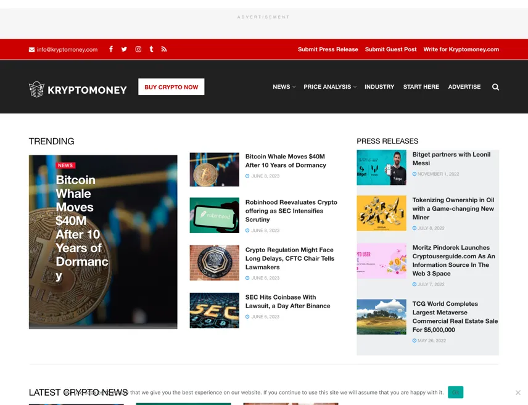Expand the News menu chevron
This screenshot has width=528, height=405.
[294, 87]
